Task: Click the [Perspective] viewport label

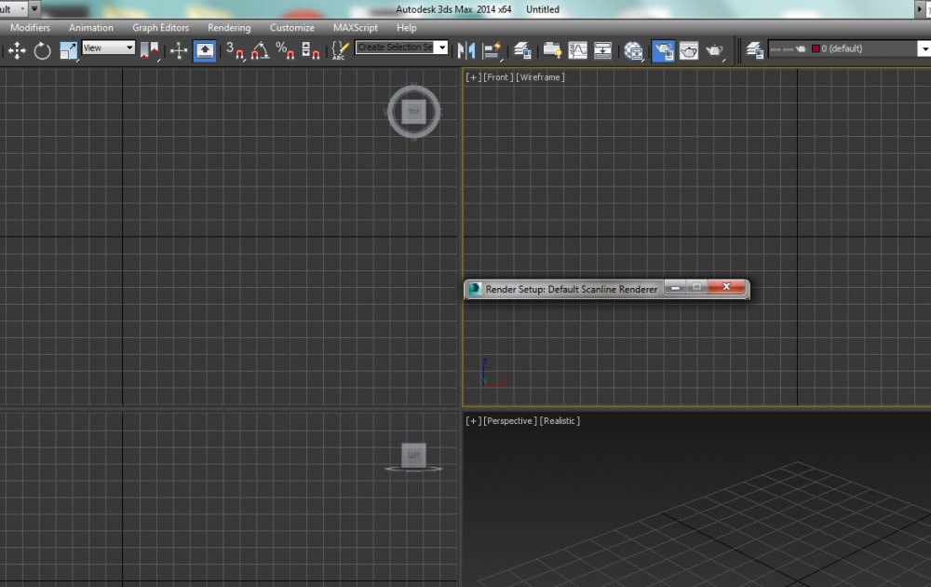Action: click(509, 421)
